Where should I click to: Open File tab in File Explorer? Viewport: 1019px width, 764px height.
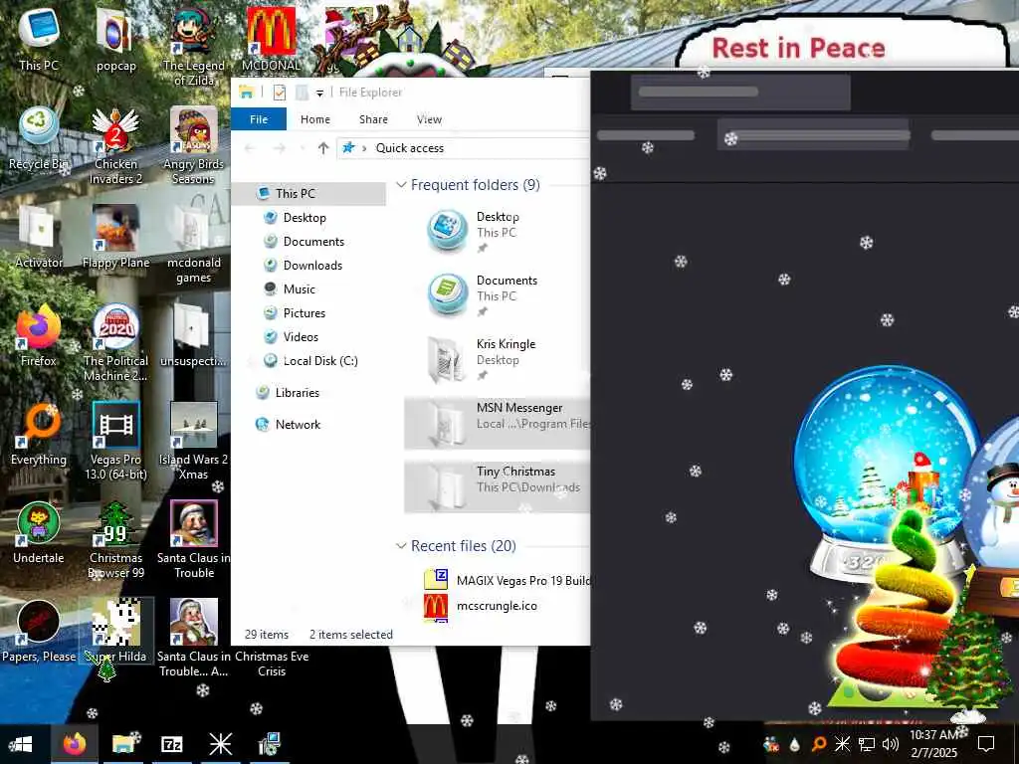[259, 119]
